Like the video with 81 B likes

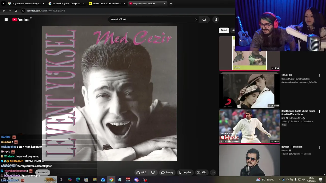coord(141,172)
